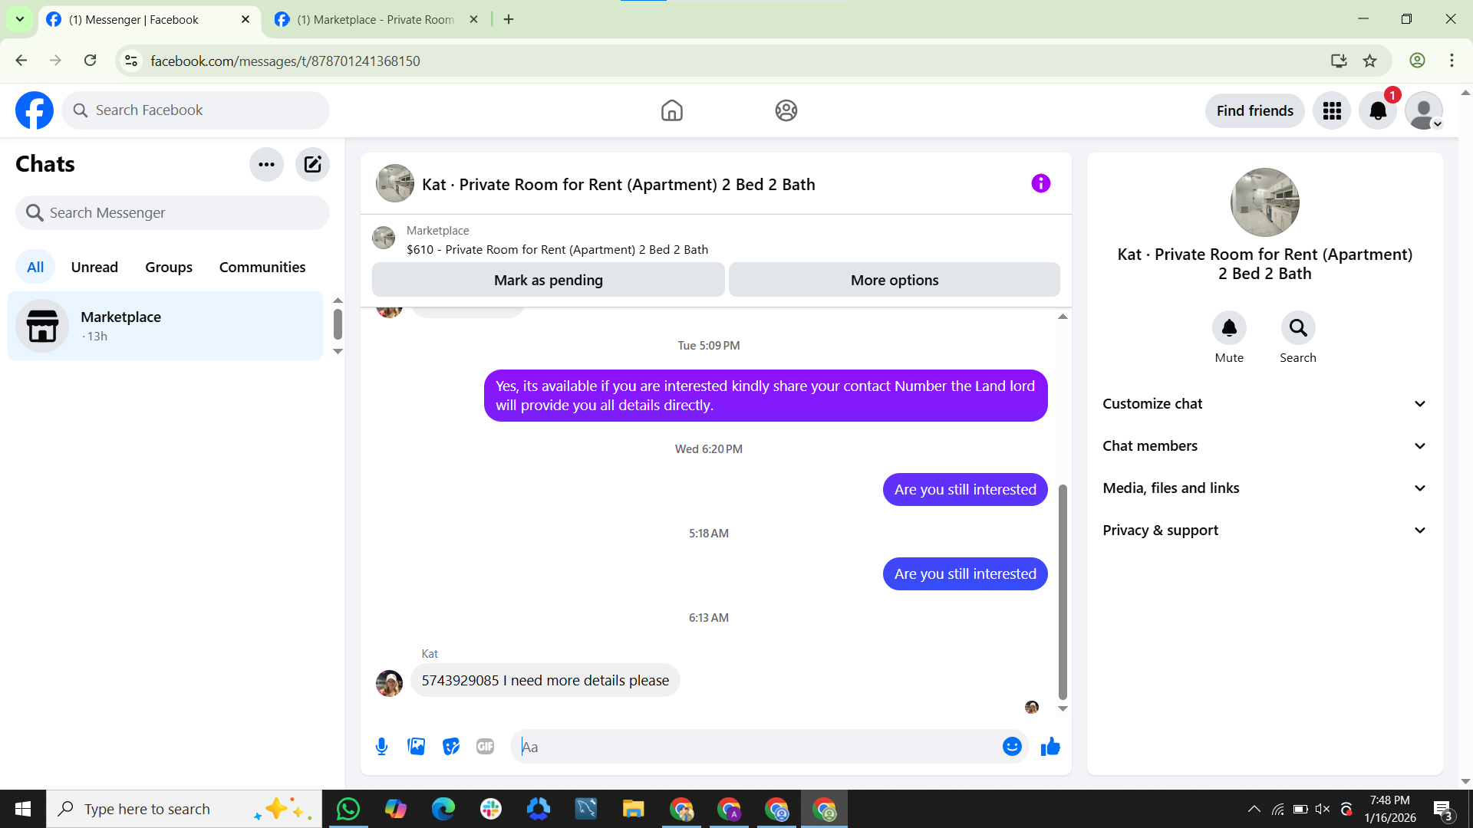
Task: Switch to the Unread chats tab
Action: (x=94, y=268)
